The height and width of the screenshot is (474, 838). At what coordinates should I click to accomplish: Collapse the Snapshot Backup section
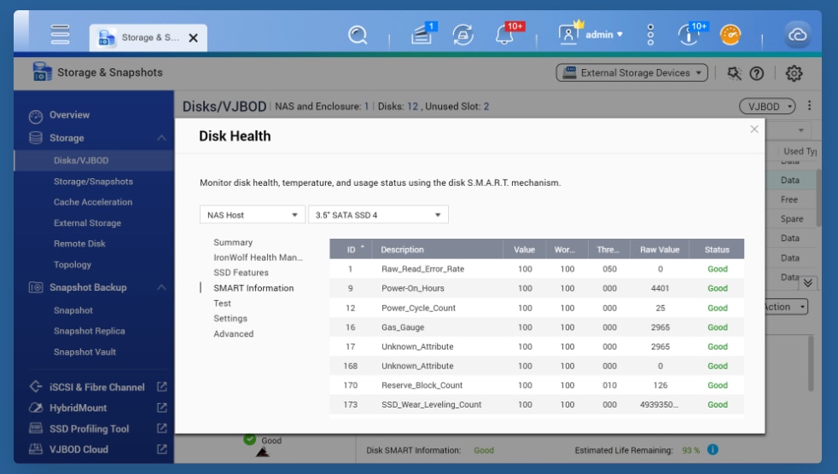pos(161,288)
